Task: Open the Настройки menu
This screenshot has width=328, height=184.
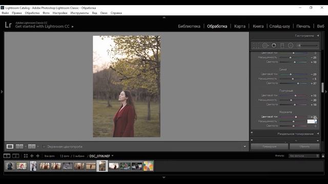Action: pyautogui.click(x=60, y=13)
